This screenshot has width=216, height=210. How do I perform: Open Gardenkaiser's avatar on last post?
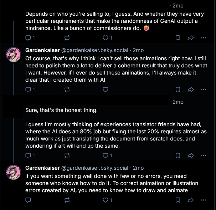tap(14, 172)
